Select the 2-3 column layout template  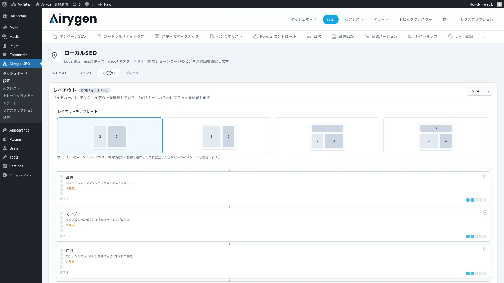[x=110, y=136]
